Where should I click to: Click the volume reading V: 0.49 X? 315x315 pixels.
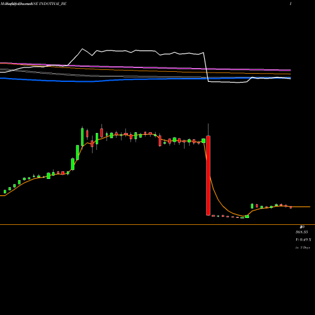click(x=303, y=239)
